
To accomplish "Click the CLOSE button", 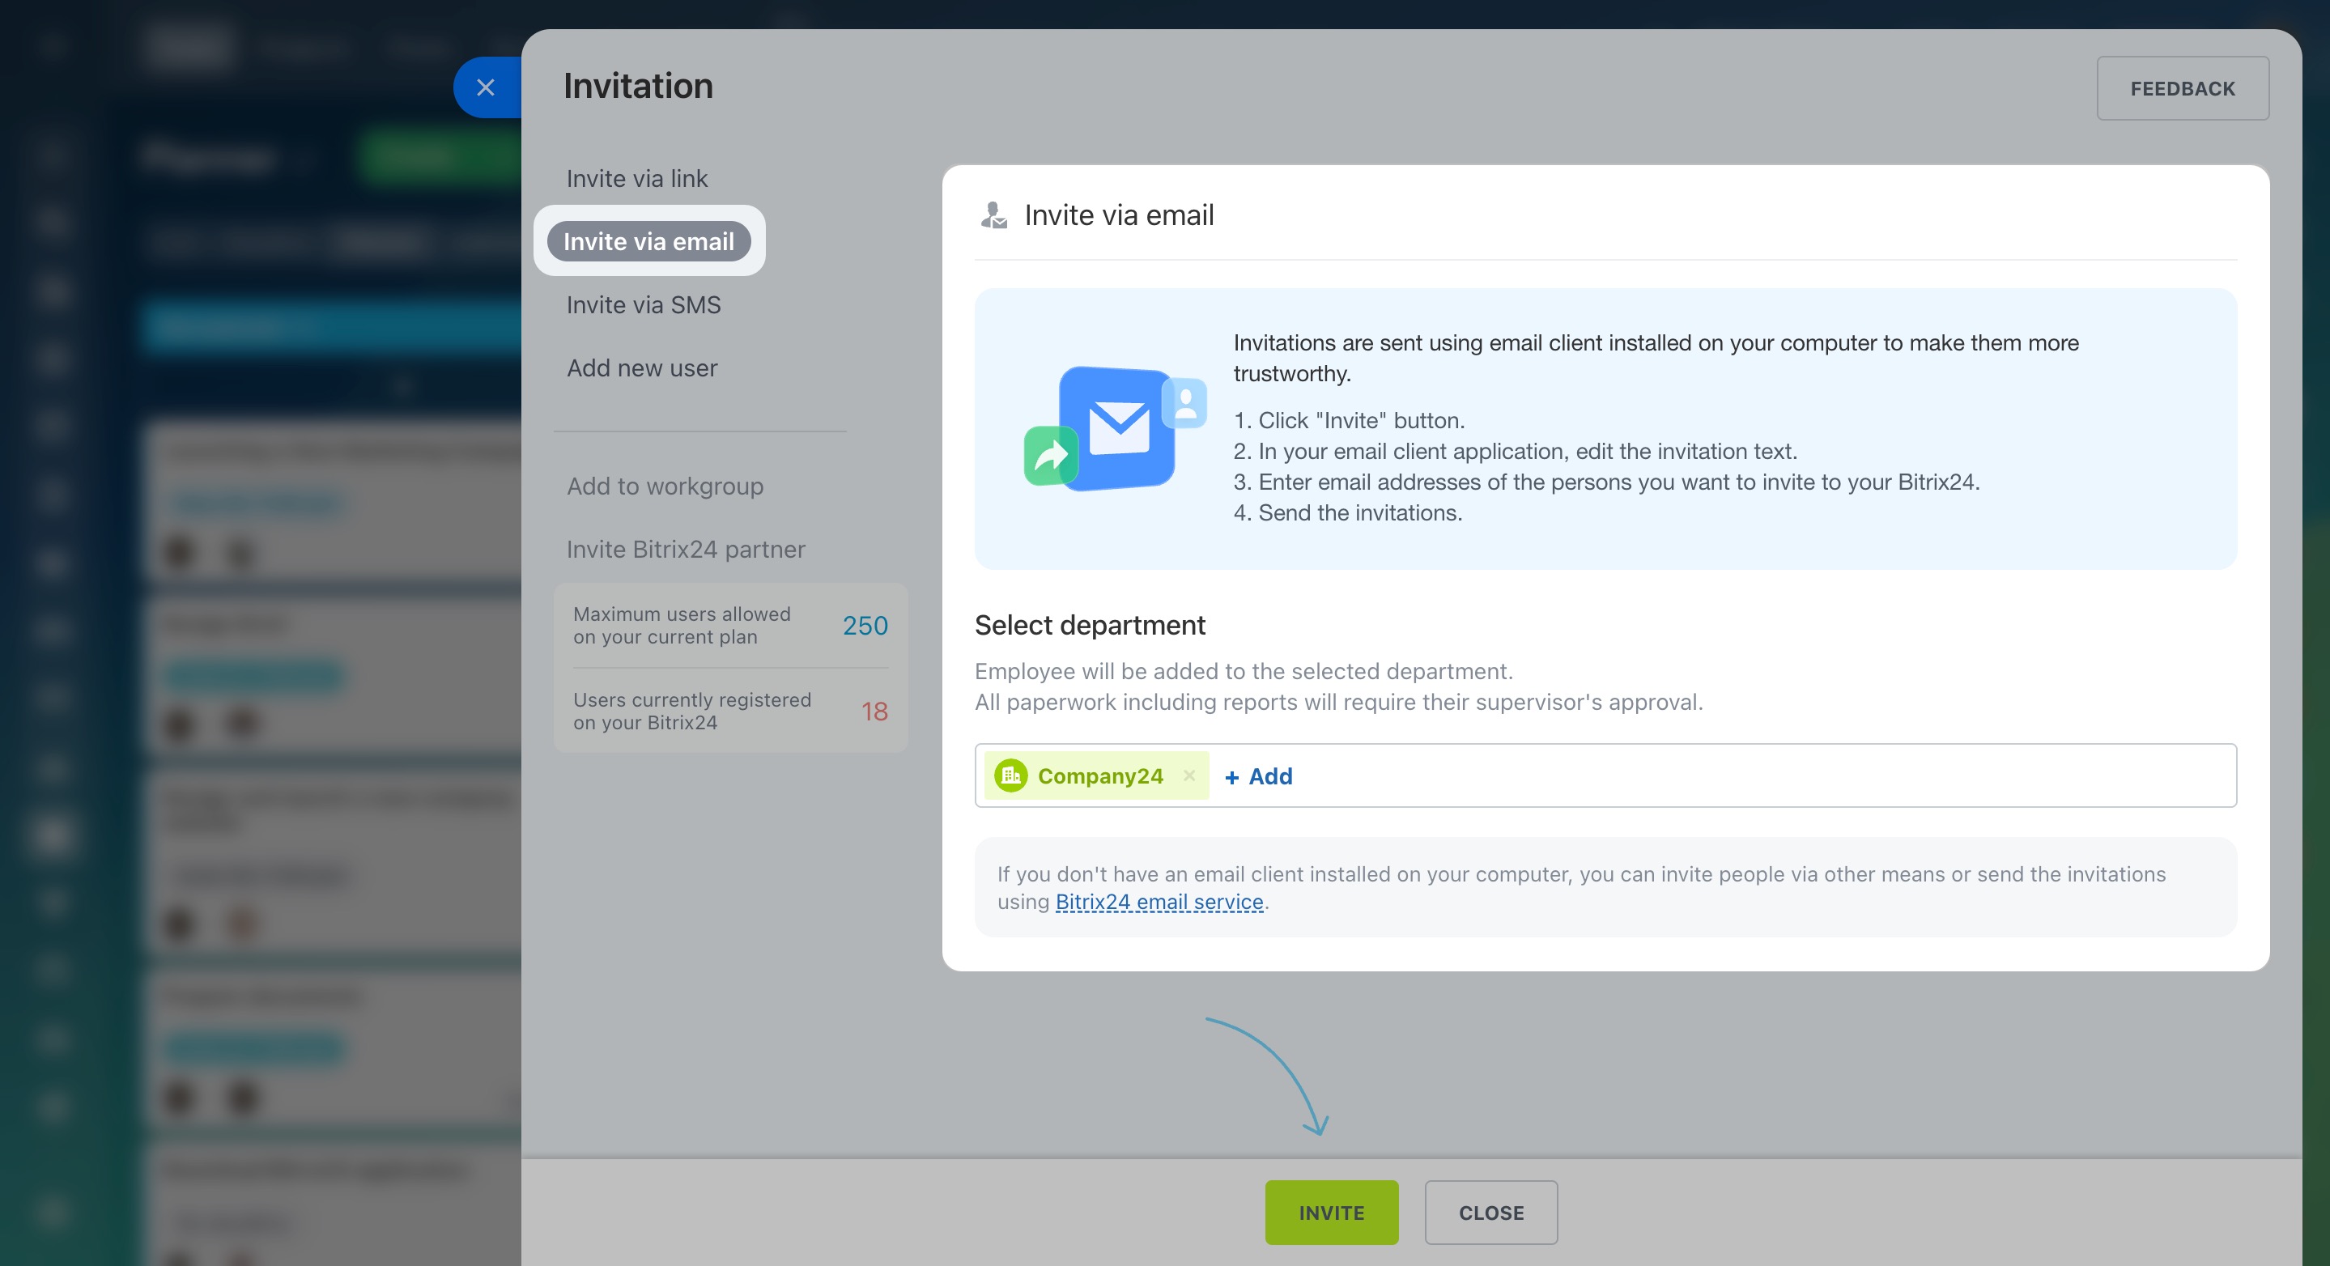I will pyautogui.click(x=1490, y=1213).
